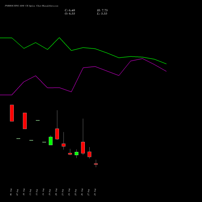Click the '06 Aug' date axis label
Image resolution: width=202 pixels, height=202 pixels.
pos(11,192)
